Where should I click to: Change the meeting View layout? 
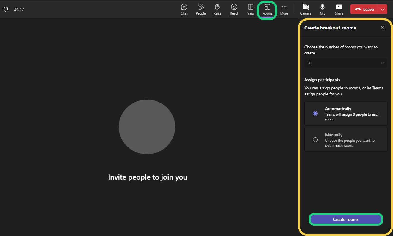pos(251,9)
